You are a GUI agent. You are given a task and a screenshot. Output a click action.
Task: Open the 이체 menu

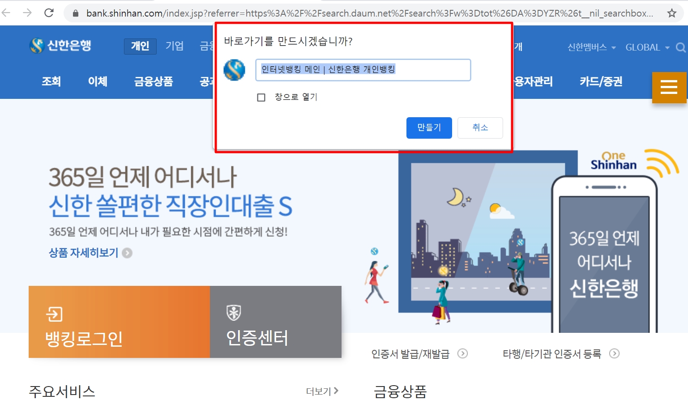click(x=98, y=81)
